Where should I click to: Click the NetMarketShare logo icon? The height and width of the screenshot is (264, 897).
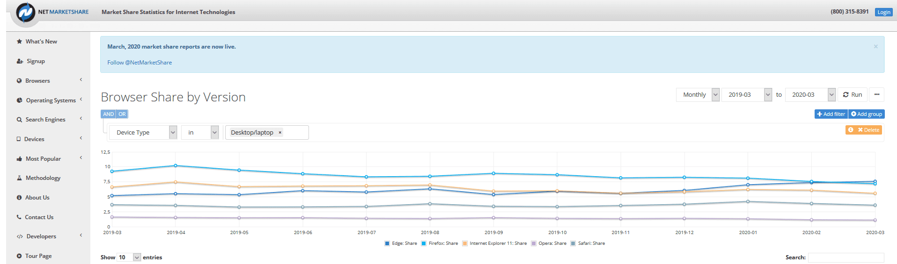tap(26, 12)
